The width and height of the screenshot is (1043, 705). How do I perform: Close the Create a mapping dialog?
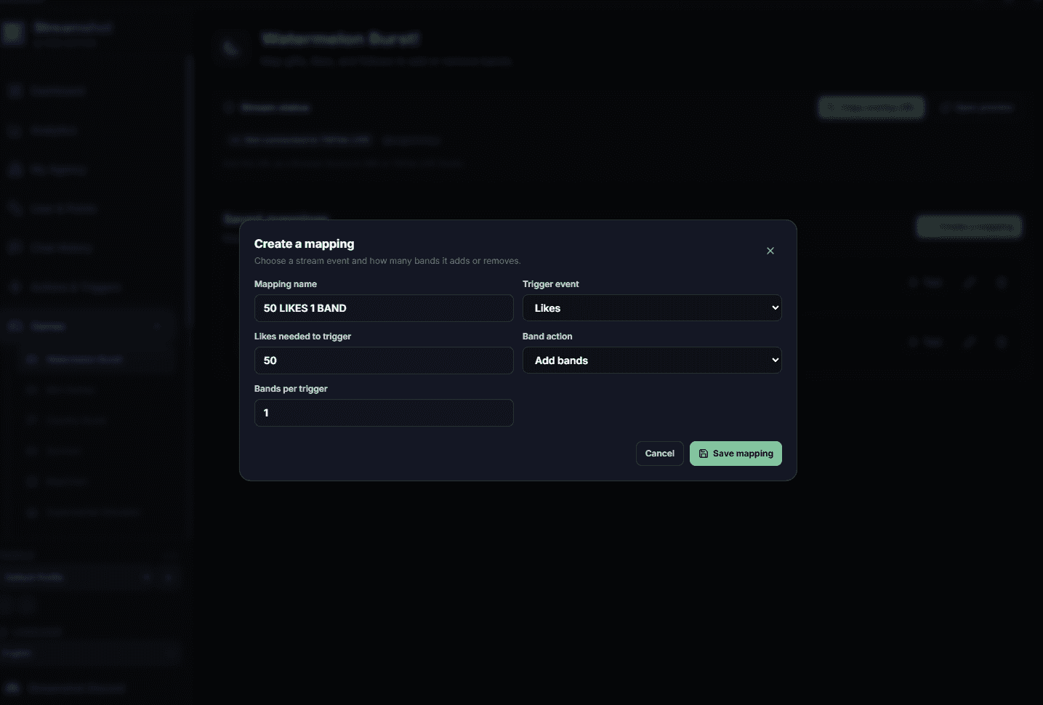770,251
